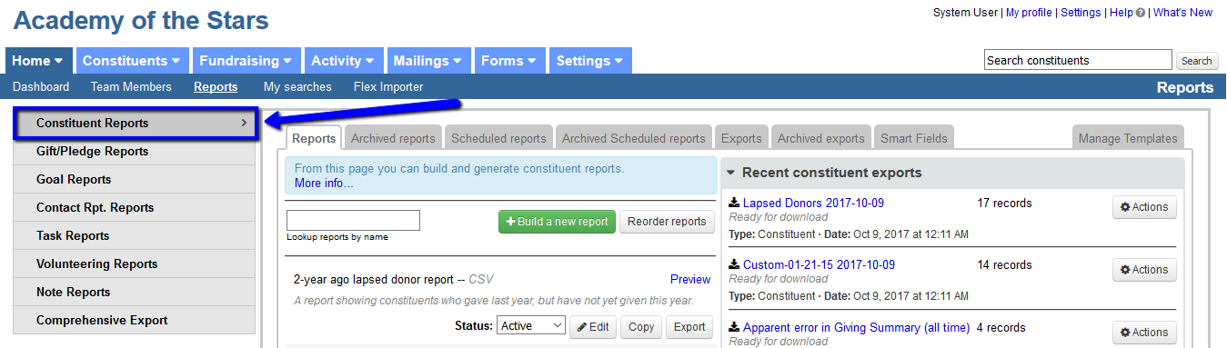Open Actions for Lapsed Donors 2017-10-09
The width and height of the screenshot is (1227, 348).
coord(1144,207)
